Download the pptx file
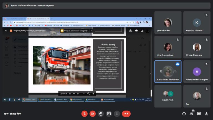Viewport: 213px width, 120px height. tap(142, 31)
